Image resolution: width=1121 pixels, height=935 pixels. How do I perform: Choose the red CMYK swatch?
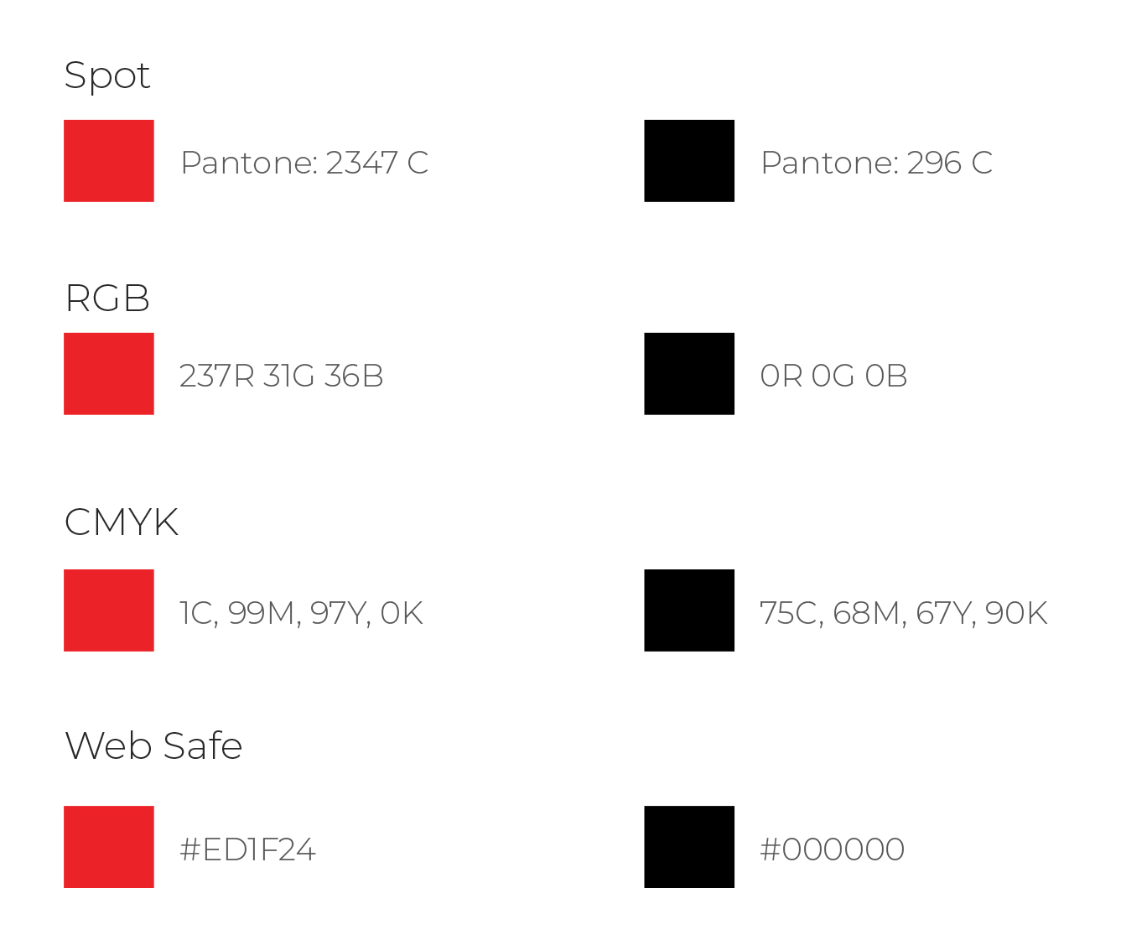(109, 610)
